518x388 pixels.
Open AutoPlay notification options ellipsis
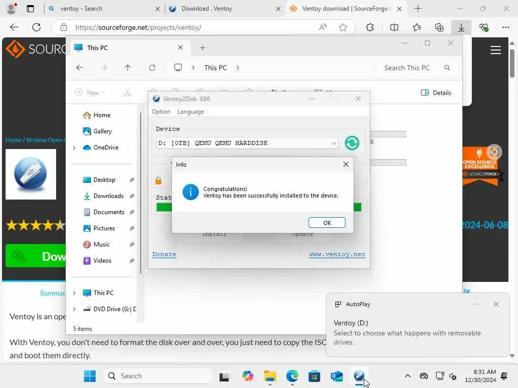click(x=476, y=304)
